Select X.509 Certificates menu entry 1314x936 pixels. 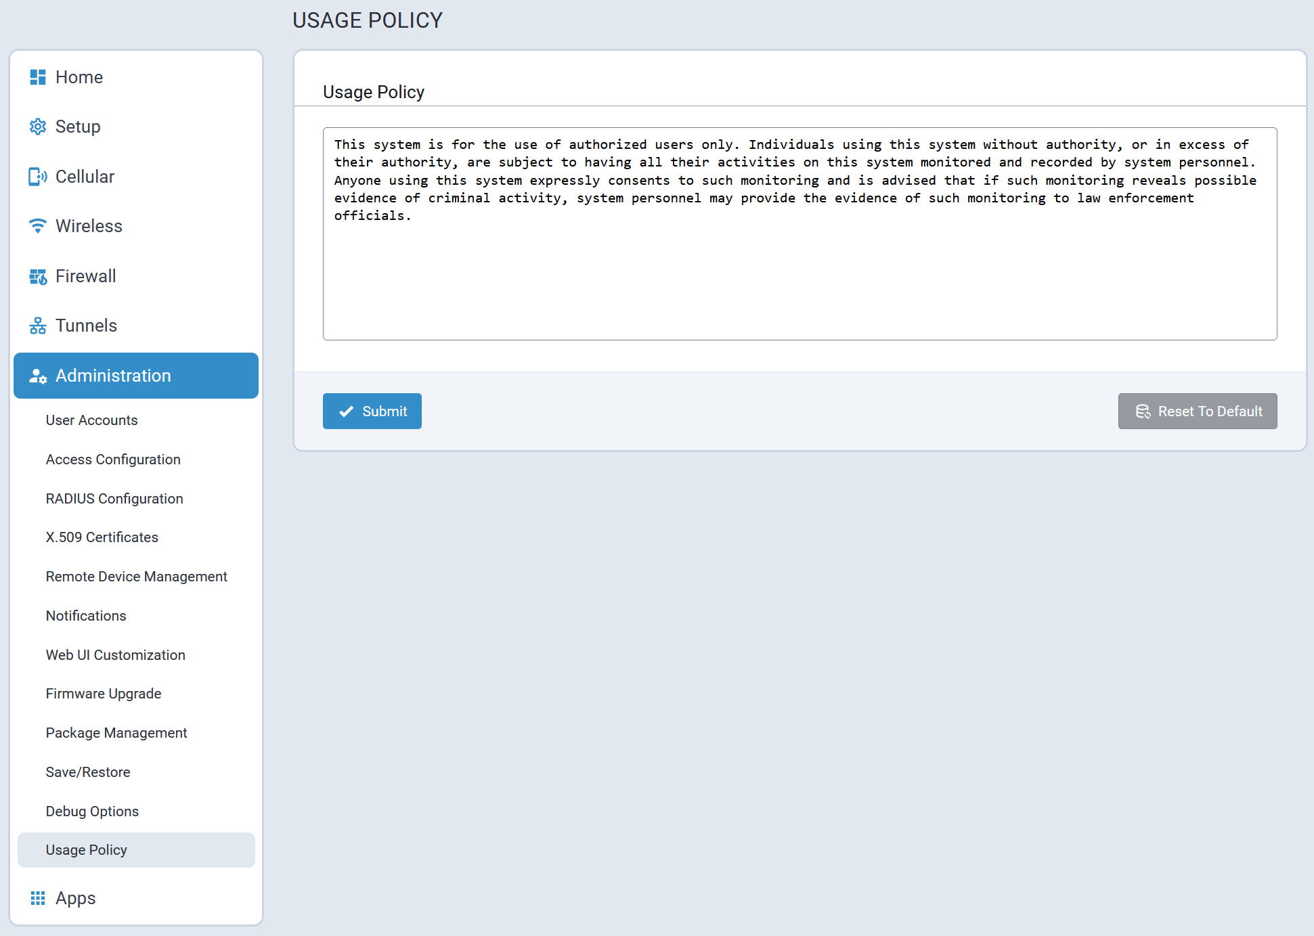pos(102,537)
